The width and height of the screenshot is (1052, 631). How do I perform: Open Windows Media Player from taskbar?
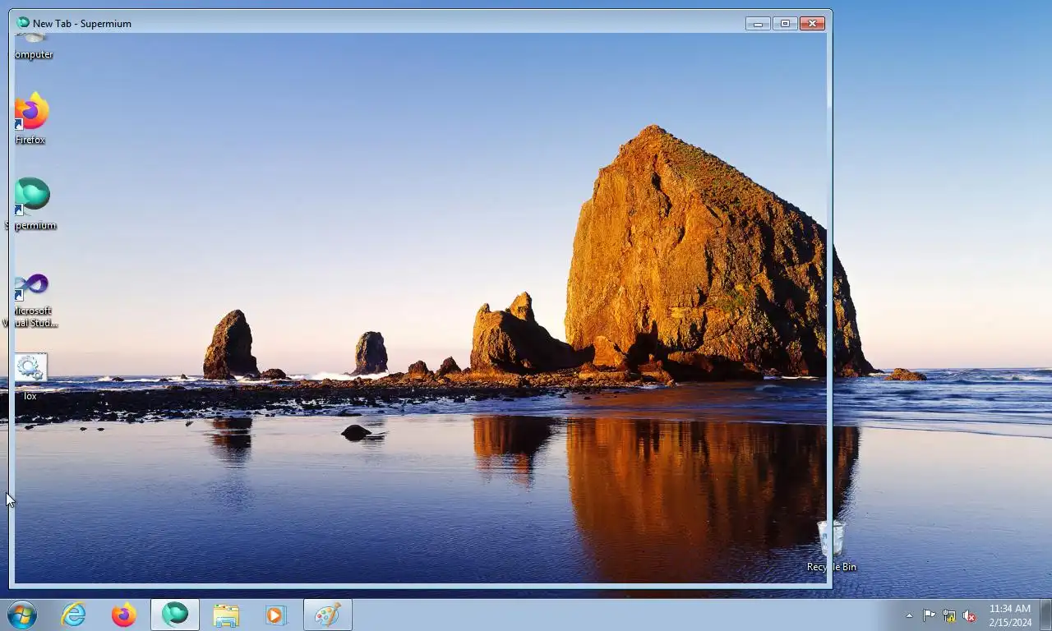click(x=276, y=615)
